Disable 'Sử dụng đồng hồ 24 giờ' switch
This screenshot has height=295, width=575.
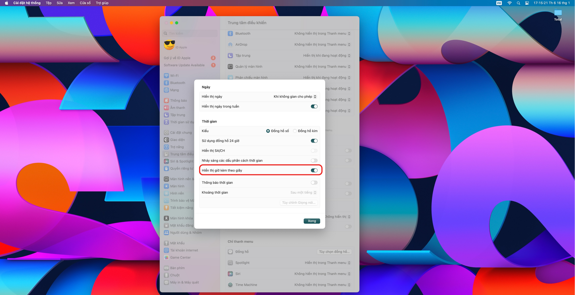pos(314,141)
